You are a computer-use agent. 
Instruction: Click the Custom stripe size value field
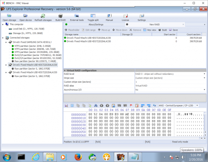coord(171,82)
